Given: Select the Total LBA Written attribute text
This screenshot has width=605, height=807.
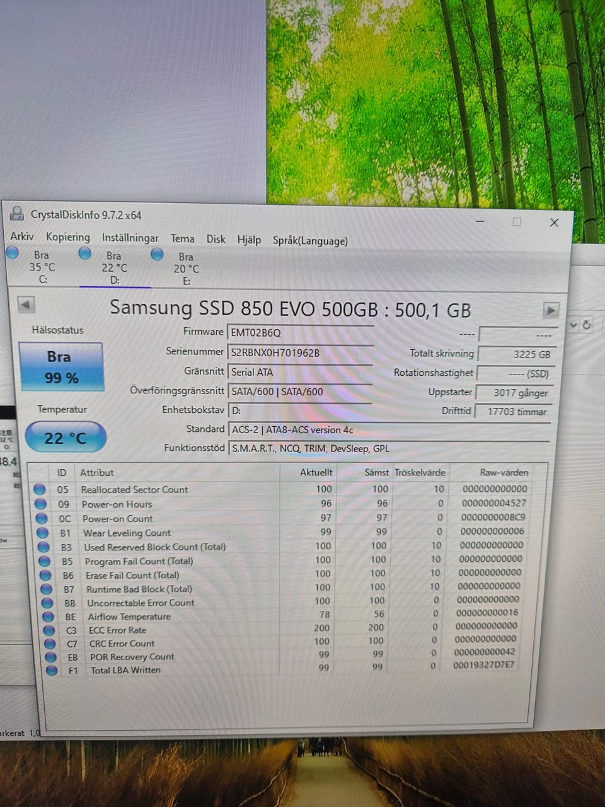Looking at the screenshot, I should [x=125, y=670].
